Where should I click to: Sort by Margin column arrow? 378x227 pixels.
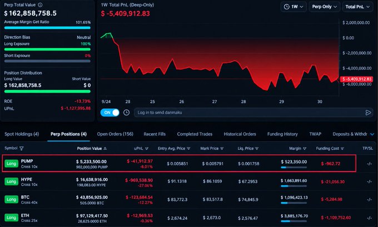(x=305, y=149)
